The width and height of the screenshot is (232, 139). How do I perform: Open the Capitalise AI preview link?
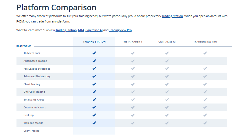(94, 30)
